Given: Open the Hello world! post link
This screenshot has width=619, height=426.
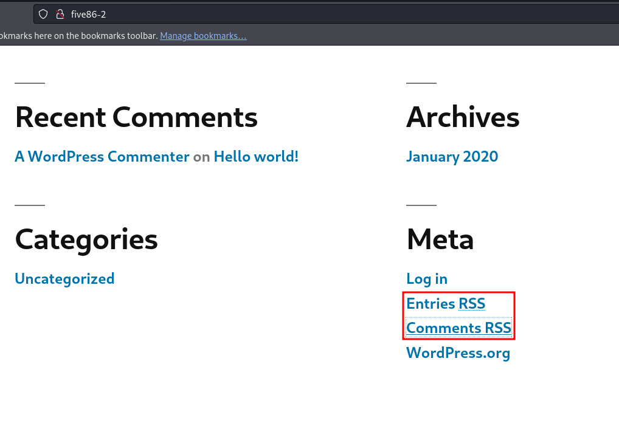Looking at the screenshot, I should click(x=256, y=157).
